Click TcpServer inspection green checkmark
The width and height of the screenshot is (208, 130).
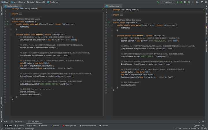(x=103, y=9)
